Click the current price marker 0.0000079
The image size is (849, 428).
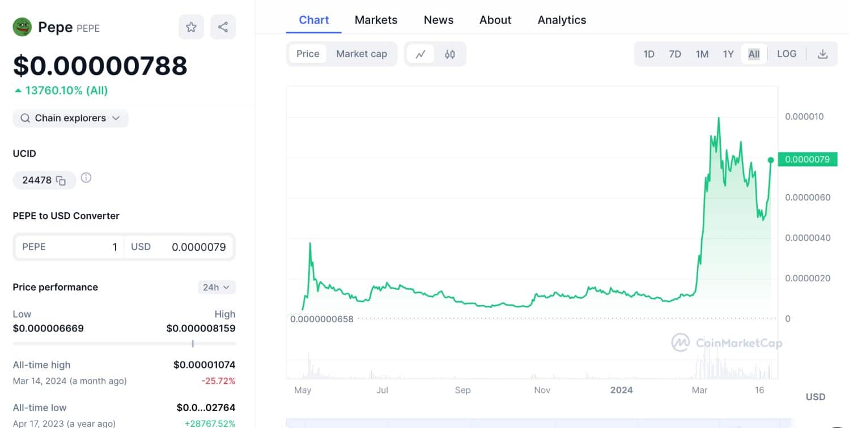click(807, 159)
